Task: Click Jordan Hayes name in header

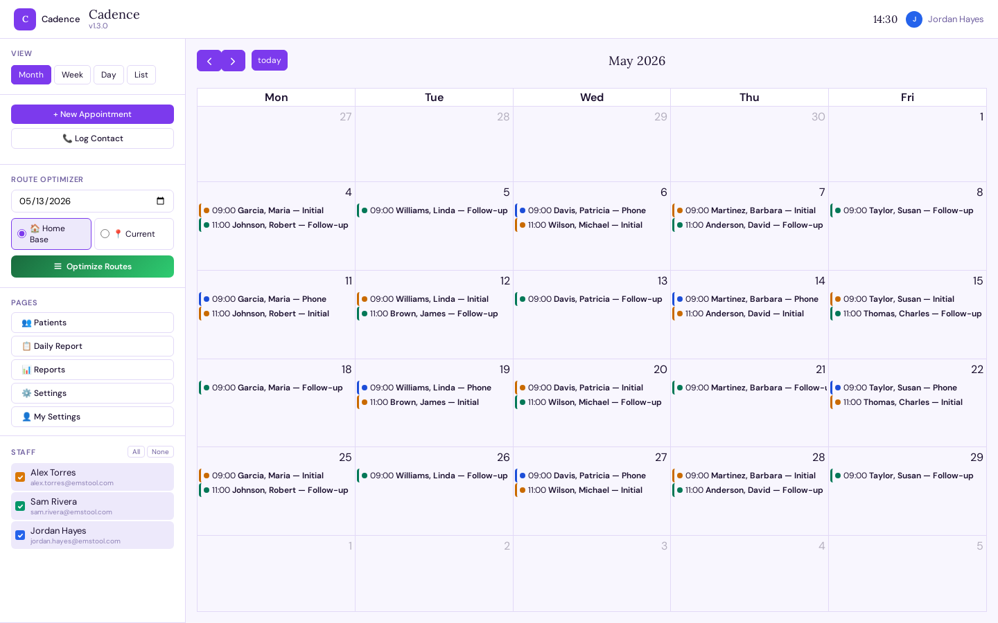Action: (956, 19)
